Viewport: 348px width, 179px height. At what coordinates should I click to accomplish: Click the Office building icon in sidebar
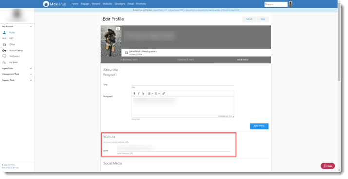[x=4, y=44]
